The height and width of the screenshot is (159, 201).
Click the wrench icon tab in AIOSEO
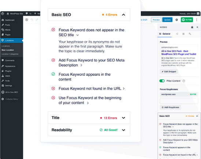[190, 34]
